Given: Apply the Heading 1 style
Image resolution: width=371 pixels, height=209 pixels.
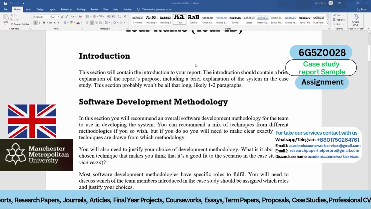Looking at the screenshot, I should [152, 19].
